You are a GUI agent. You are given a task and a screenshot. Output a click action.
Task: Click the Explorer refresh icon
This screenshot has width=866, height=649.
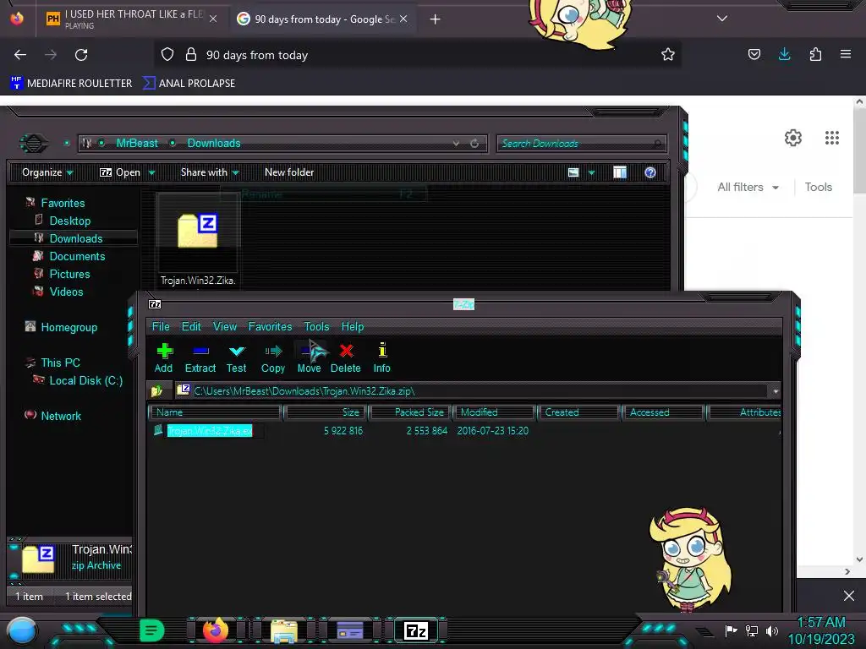[474, 144]
